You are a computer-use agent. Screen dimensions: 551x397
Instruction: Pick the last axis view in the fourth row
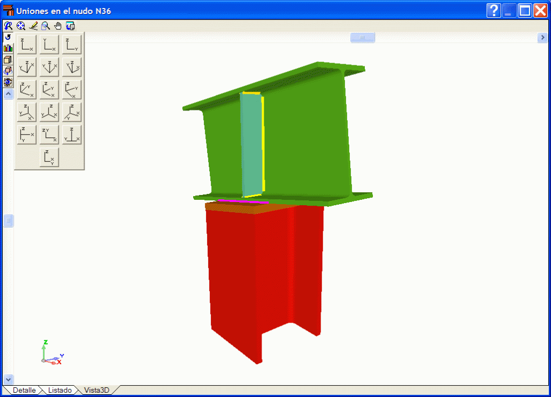[72, 112]
